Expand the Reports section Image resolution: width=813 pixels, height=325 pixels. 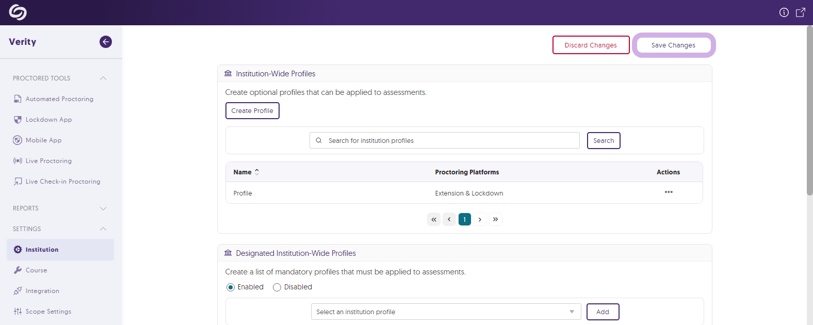(103, 208)
